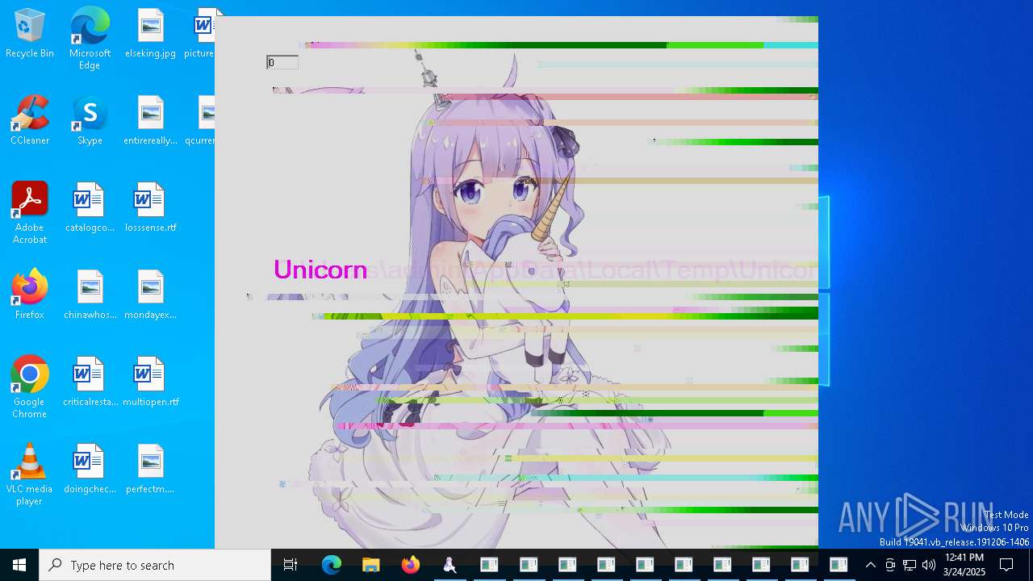Open the Recycle Bin desktop icon
The width and height of the screenshot is (1033, 581).
tap(30, 34)
